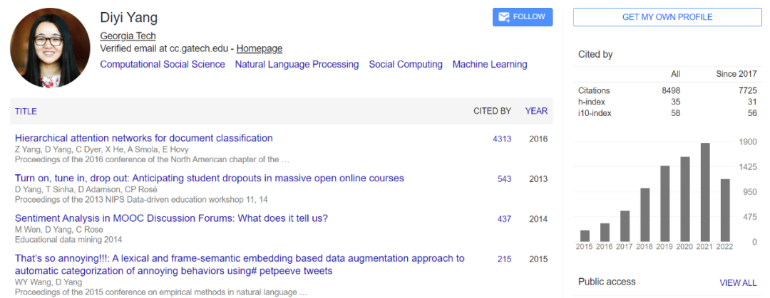Visit the Homepage link

pos(260,48)
